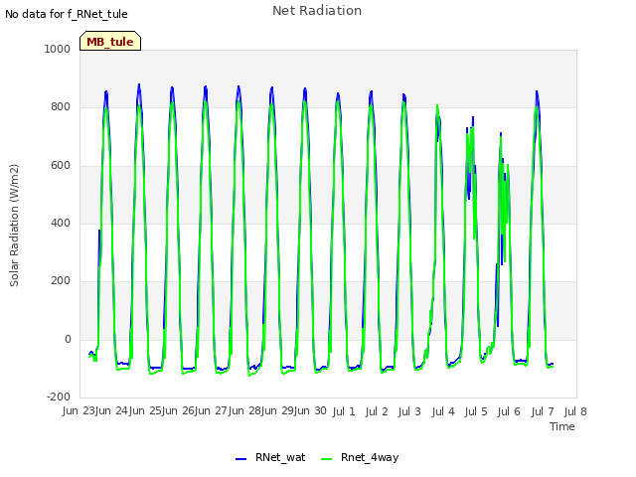
Task: Click the Time axis label
Action: click(562, 426)
